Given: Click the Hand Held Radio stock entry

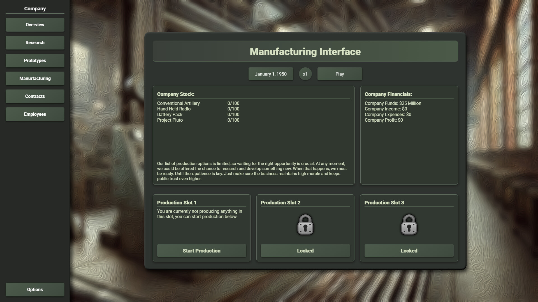Looking at the screenshot, I should (x=173, y=109).
